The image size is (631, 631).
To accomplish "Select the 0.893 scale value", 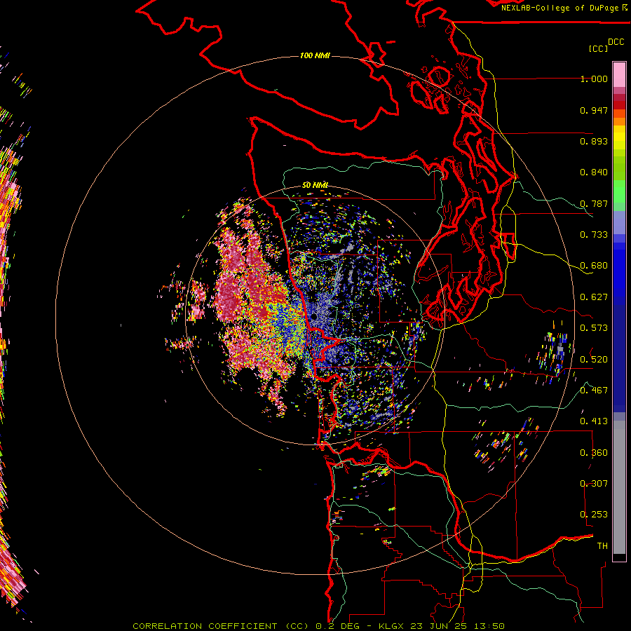I will coord(594,141).
